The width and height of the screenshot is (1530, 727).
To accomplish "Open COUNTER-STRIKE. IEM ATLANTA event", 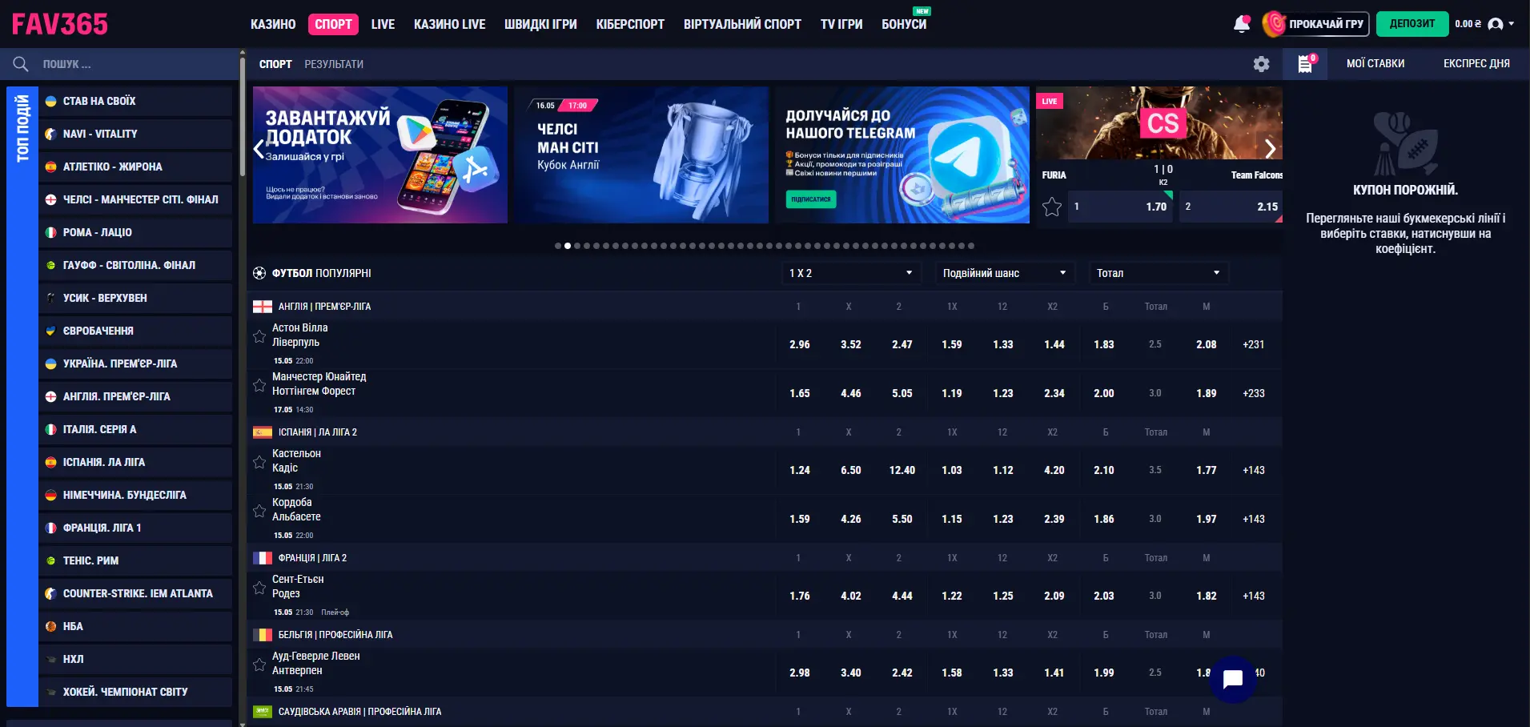I will [x=135, y=593].
